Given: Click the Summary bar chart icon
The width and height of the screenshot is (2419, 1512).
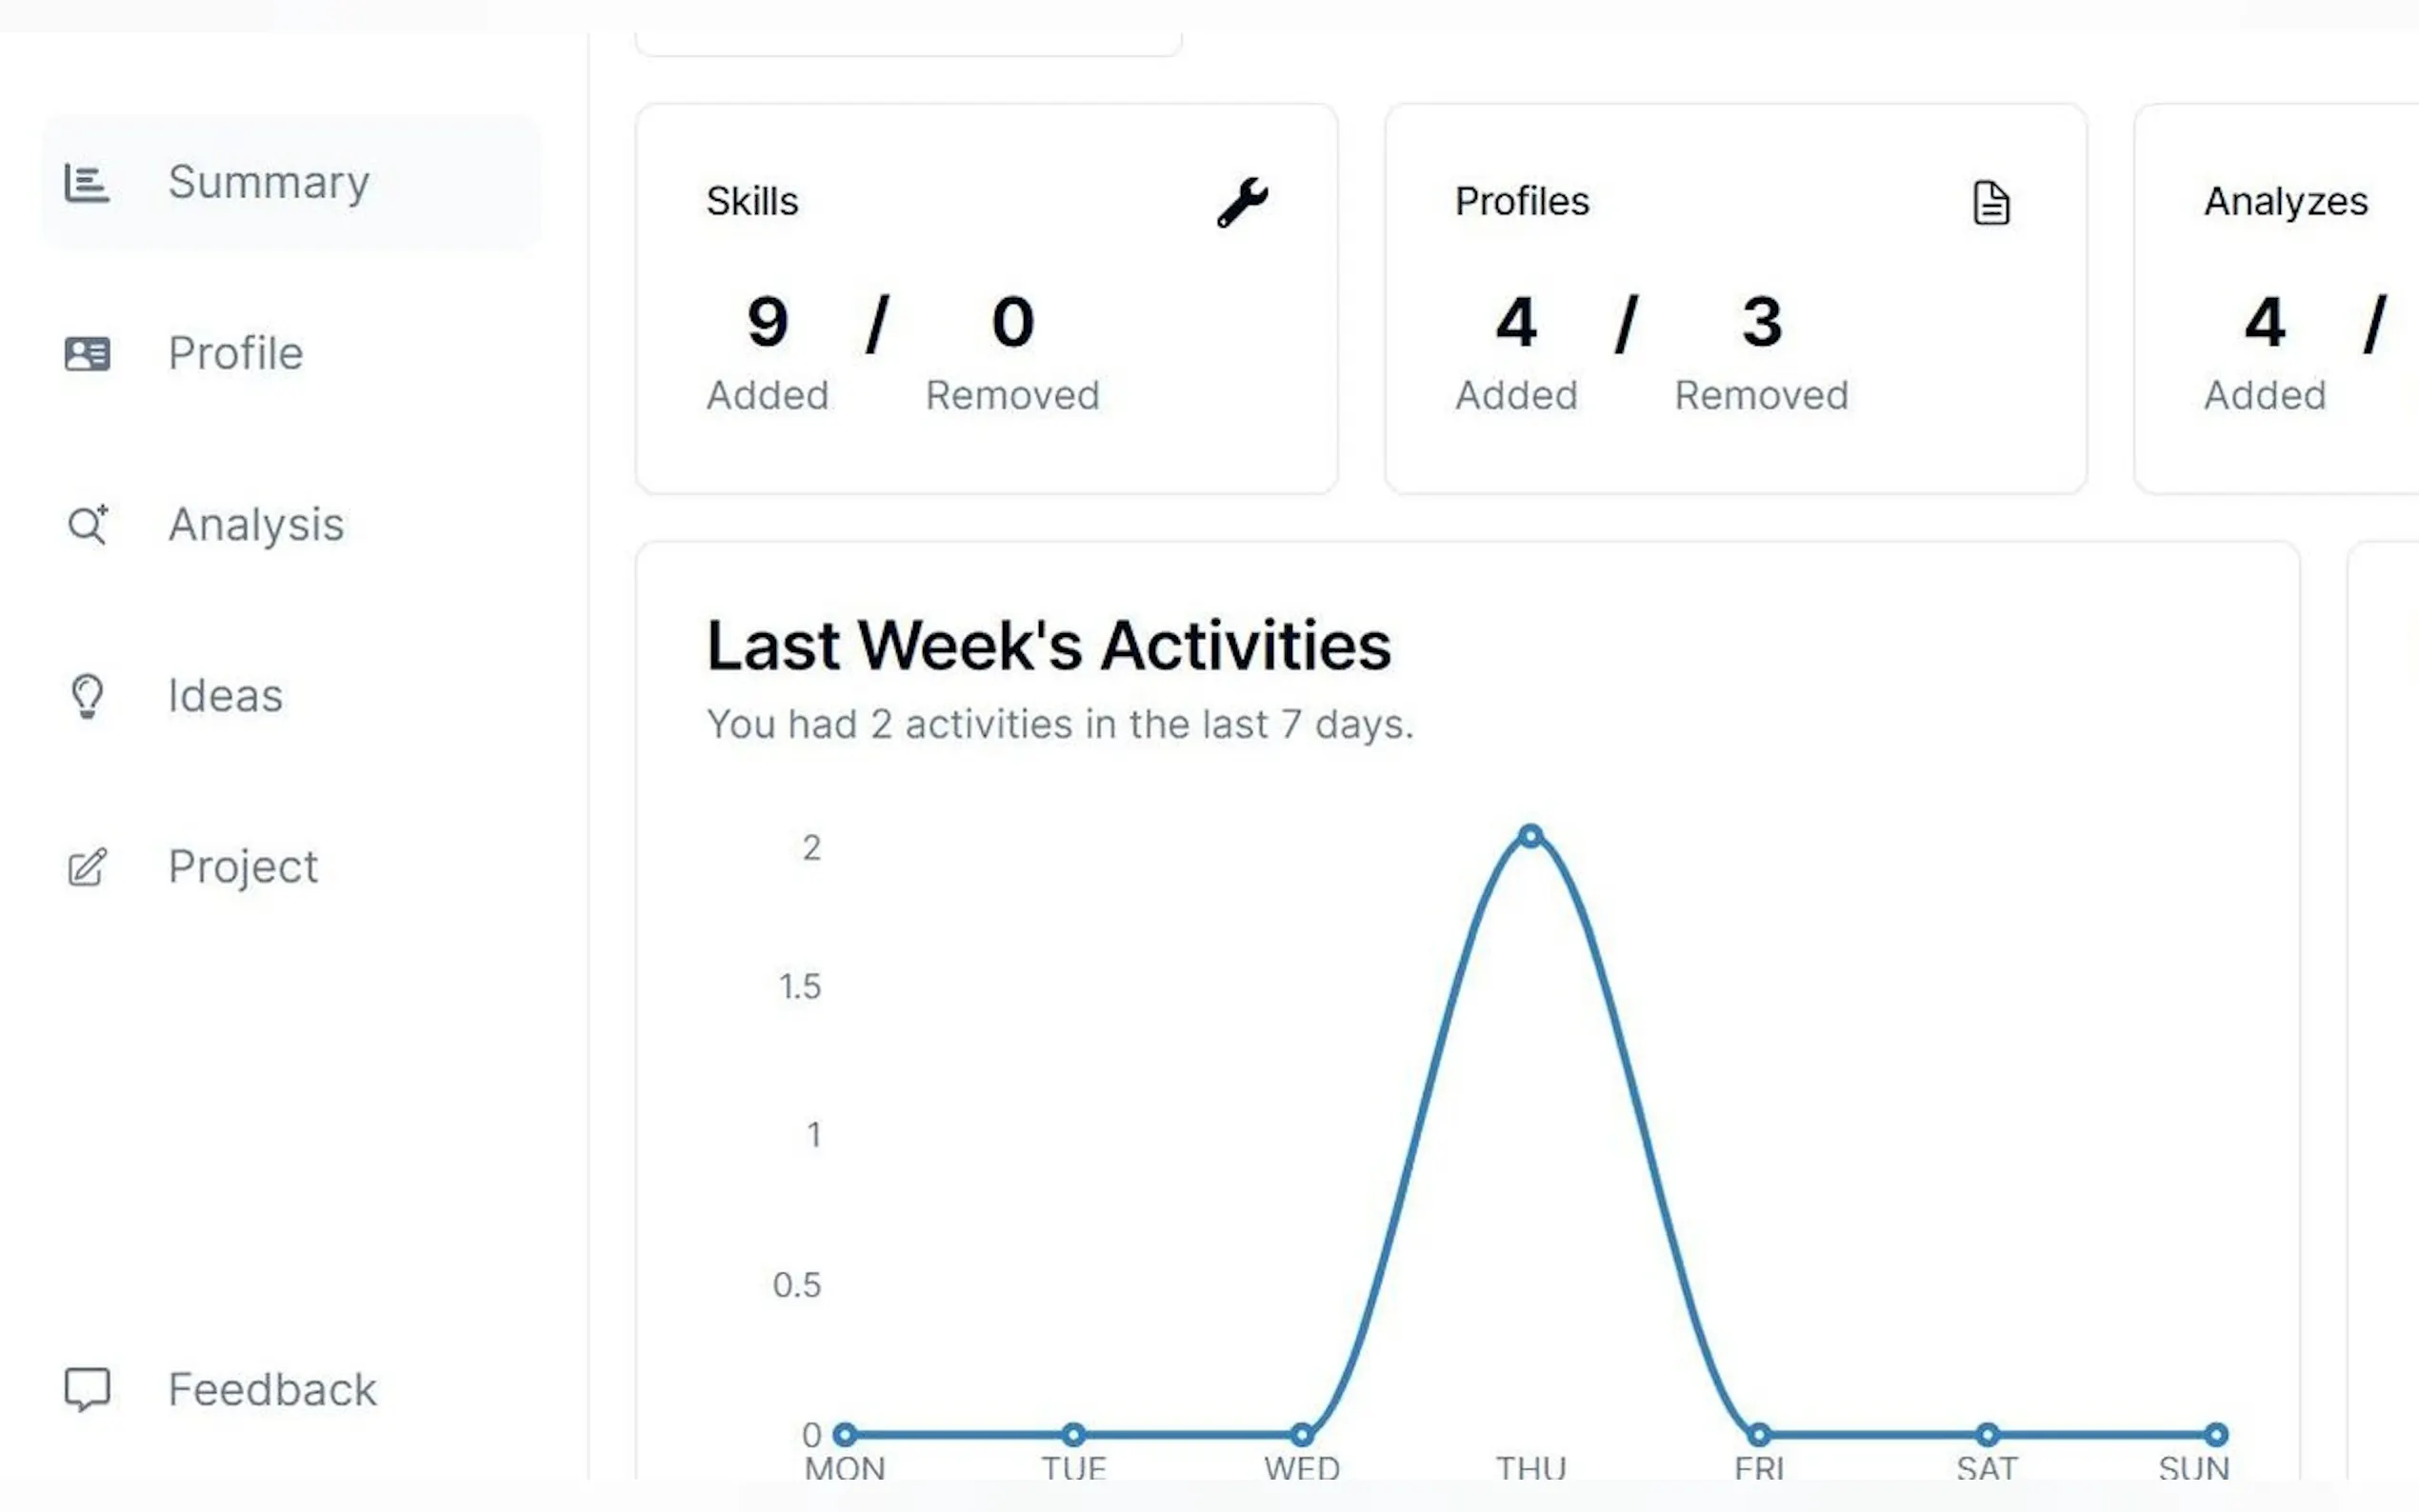Looking at the screenshot, I should coord(87,183).
